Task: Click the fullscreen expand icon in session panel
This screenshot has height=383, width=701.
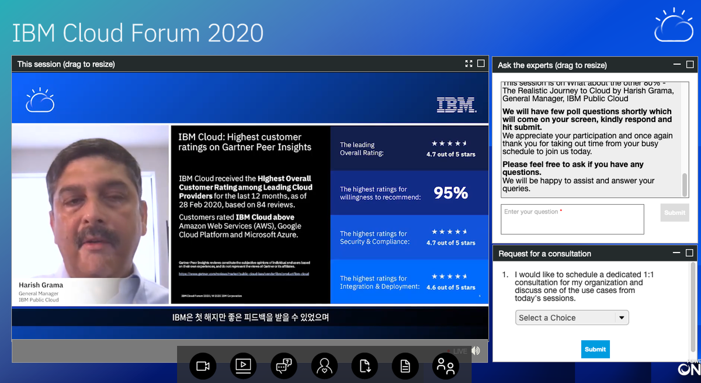Action: 469,64
